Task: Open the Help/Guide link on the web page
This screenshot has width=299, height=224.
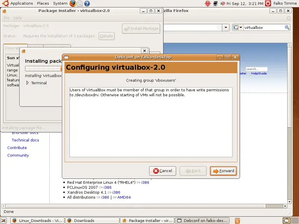Action: click(259, 73)
